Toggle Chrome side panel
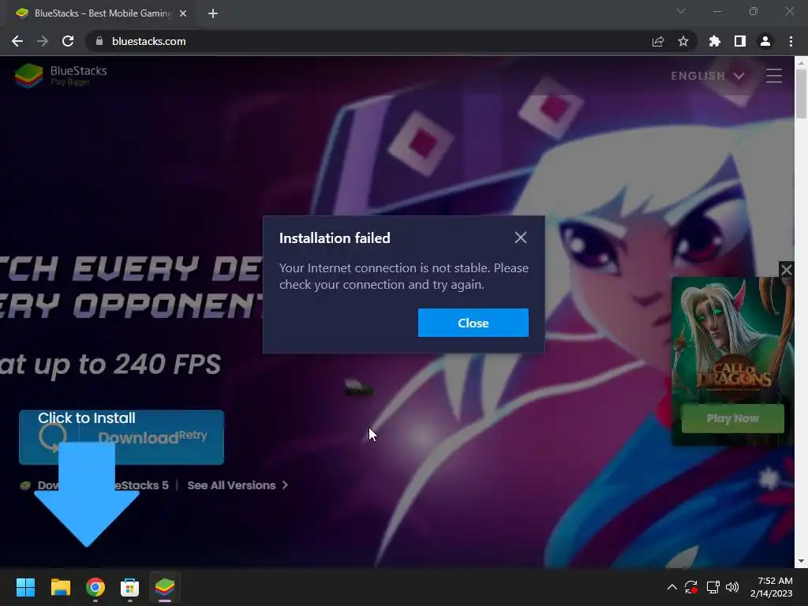Screen dimensions: 808x606 point(740,41)
